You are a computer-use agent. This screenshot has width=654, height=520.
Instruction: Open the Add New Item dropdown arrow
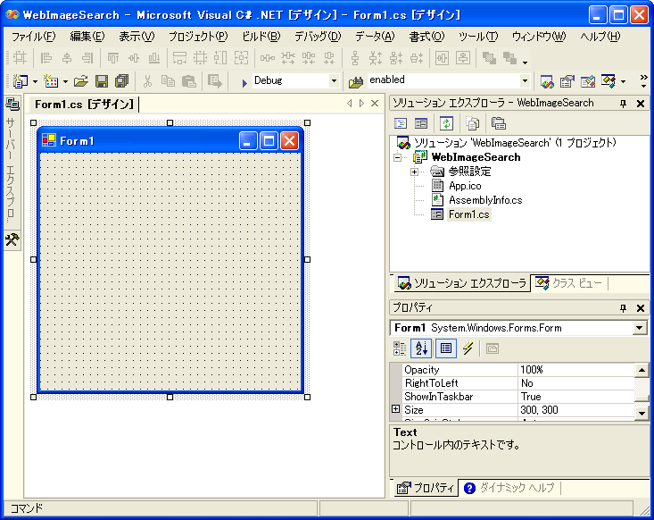tap(66, 82)
